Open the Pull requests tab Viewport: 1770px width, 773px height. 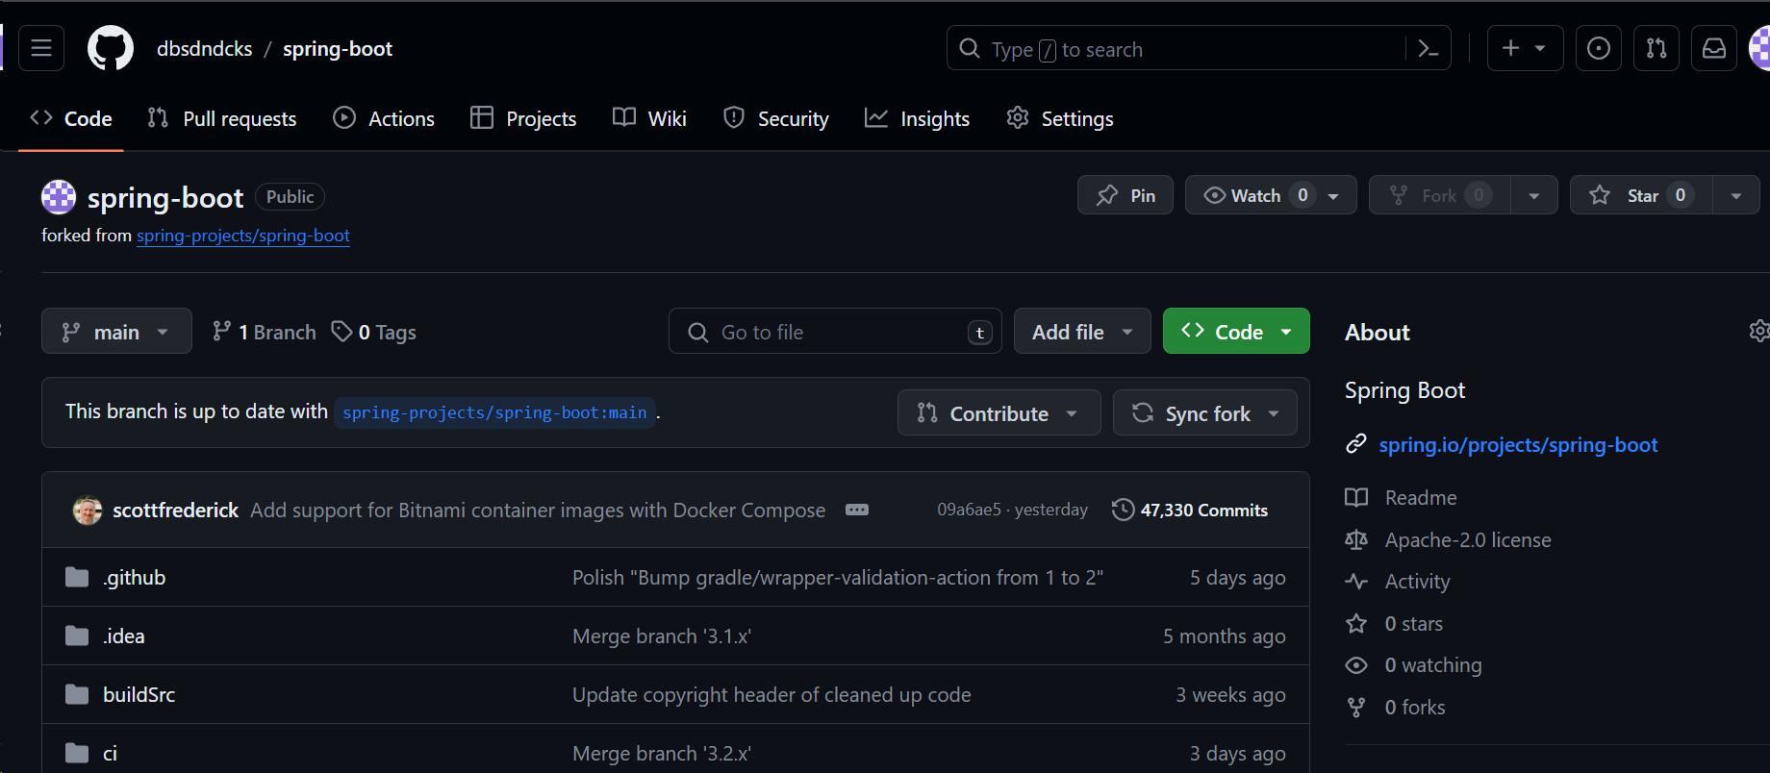(x=222, y=118)
